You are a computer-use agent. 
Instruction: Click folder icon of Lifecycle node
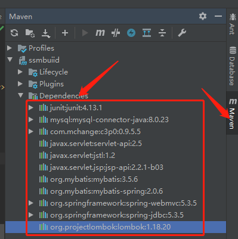point(33,73)
